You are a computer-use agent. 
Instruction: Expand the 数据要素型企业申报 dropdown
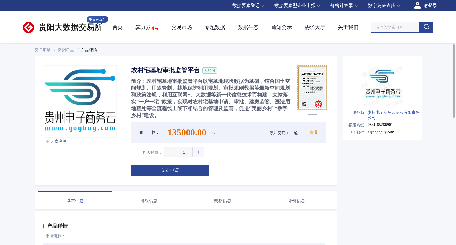click(297, 6)
